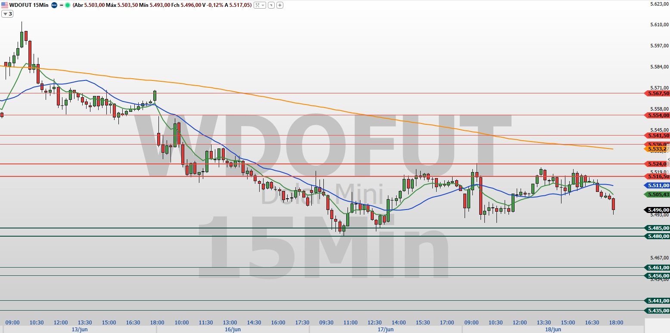Click the 18/jun date segment on time axis
Image resolution: width=670 pixels, height=333 pixels.
point(553,329)
